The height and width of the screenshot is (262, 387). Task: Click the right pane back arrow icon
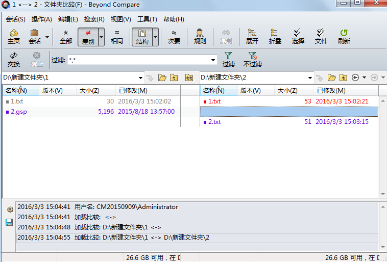pyautogui.click(x=355, y=77)
